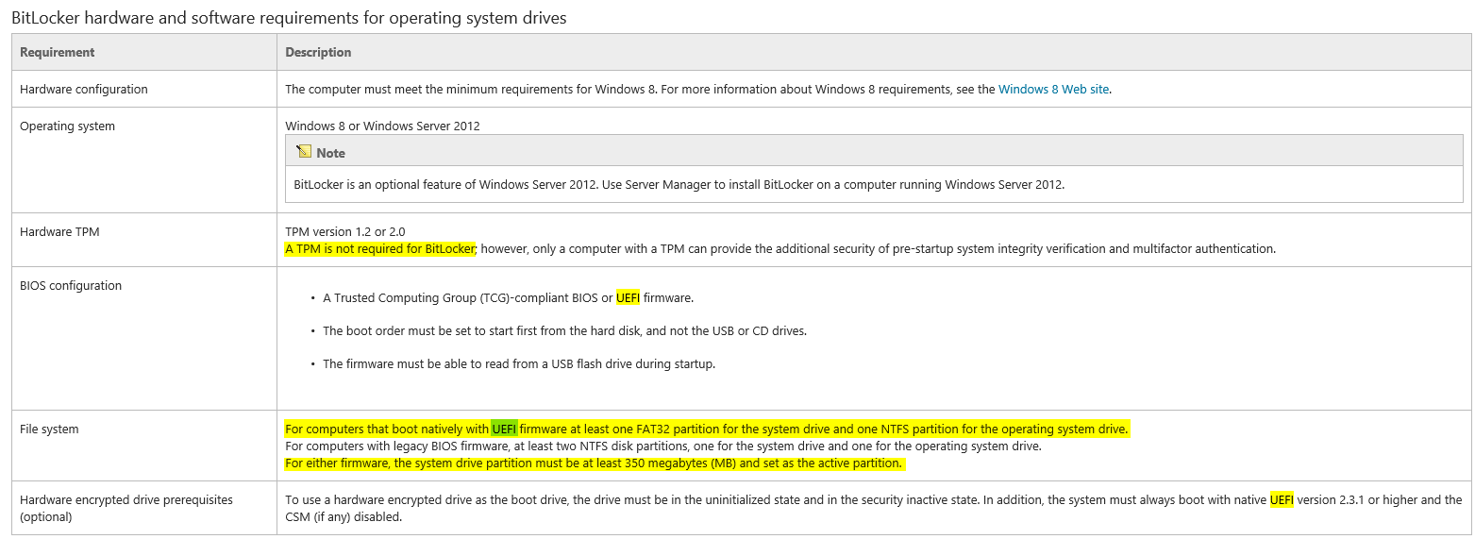This screenshot has height=539, width=1475.
Task: Click the highlighted 350 megabytes sentence
Action: tap(595, 463)
